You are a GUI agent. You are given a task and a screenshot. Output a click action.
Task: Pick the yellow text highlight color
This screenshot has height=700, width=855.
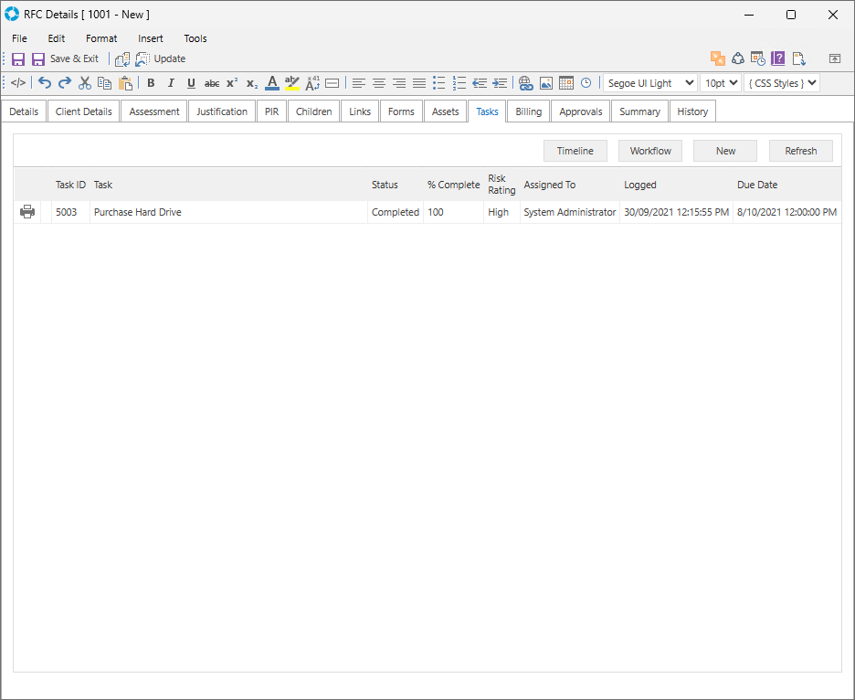[292, 83]
